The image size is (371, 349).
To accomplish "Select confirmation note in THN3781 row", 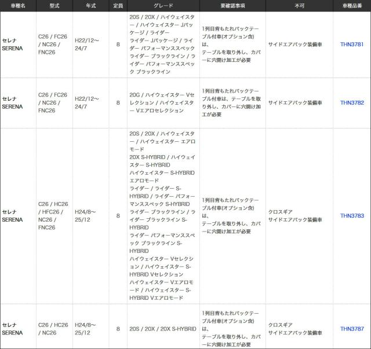I will (231, 45).
